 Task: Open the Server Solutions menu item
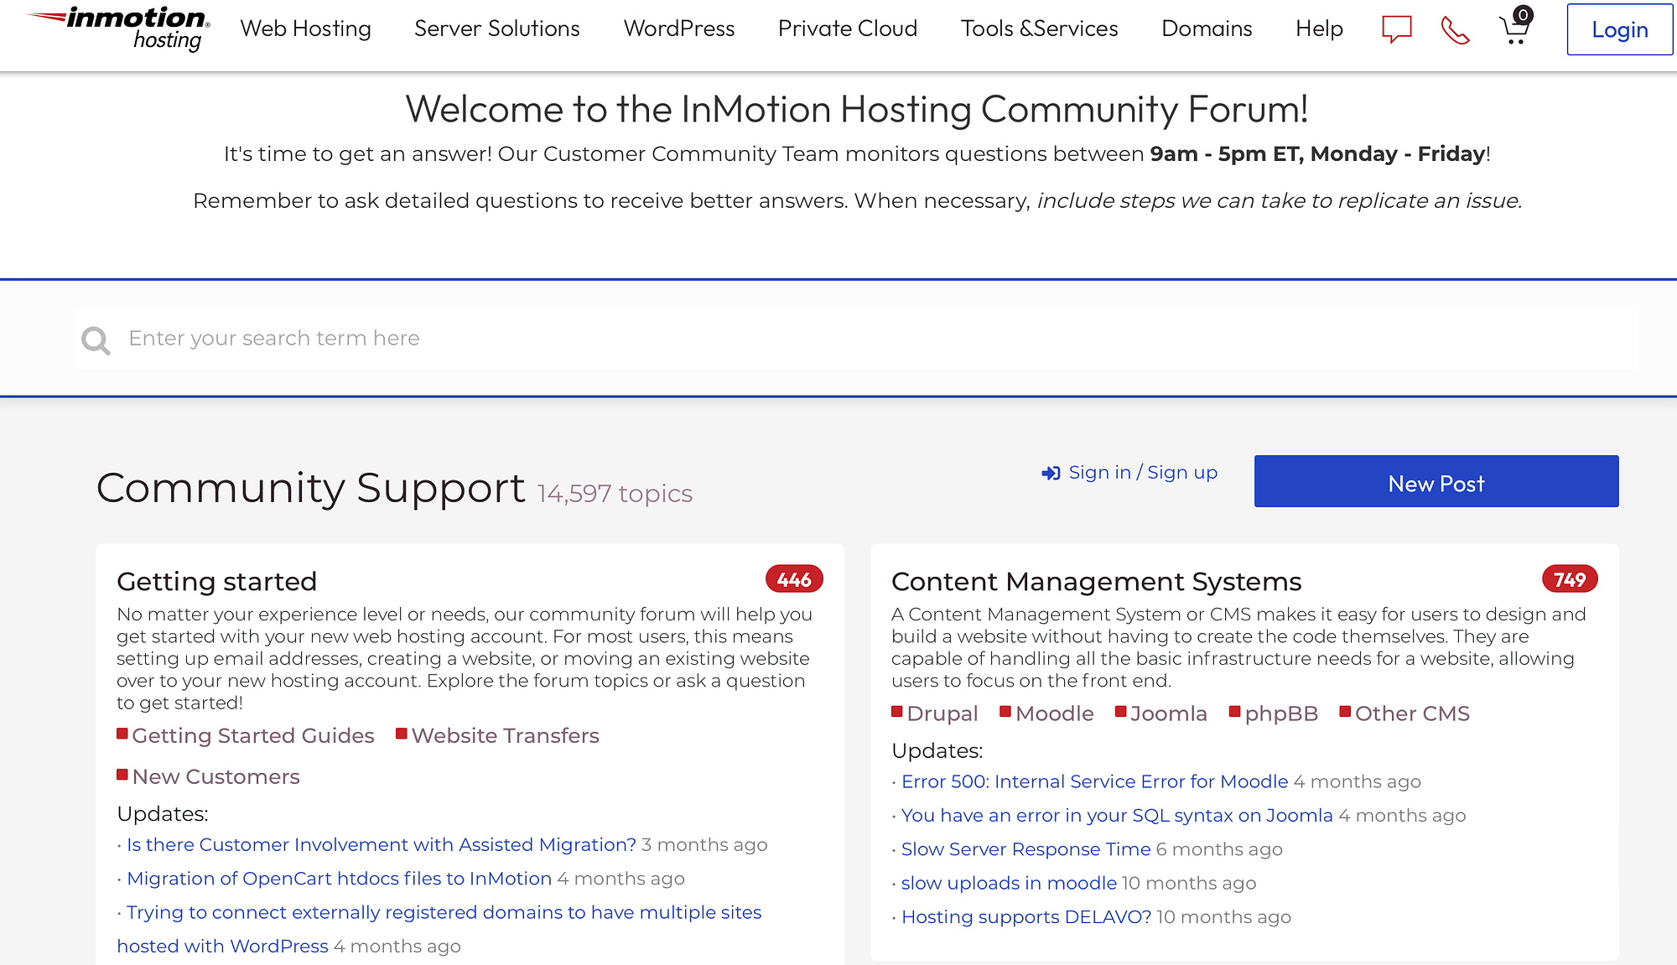497,29
